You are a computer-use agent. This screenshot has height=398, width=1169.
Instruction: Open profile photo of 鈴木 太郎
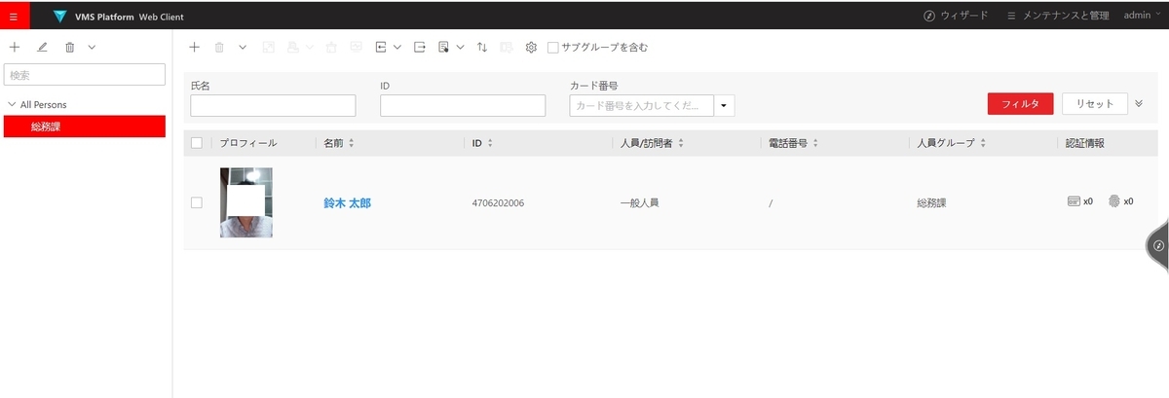[x=246, y=202]
